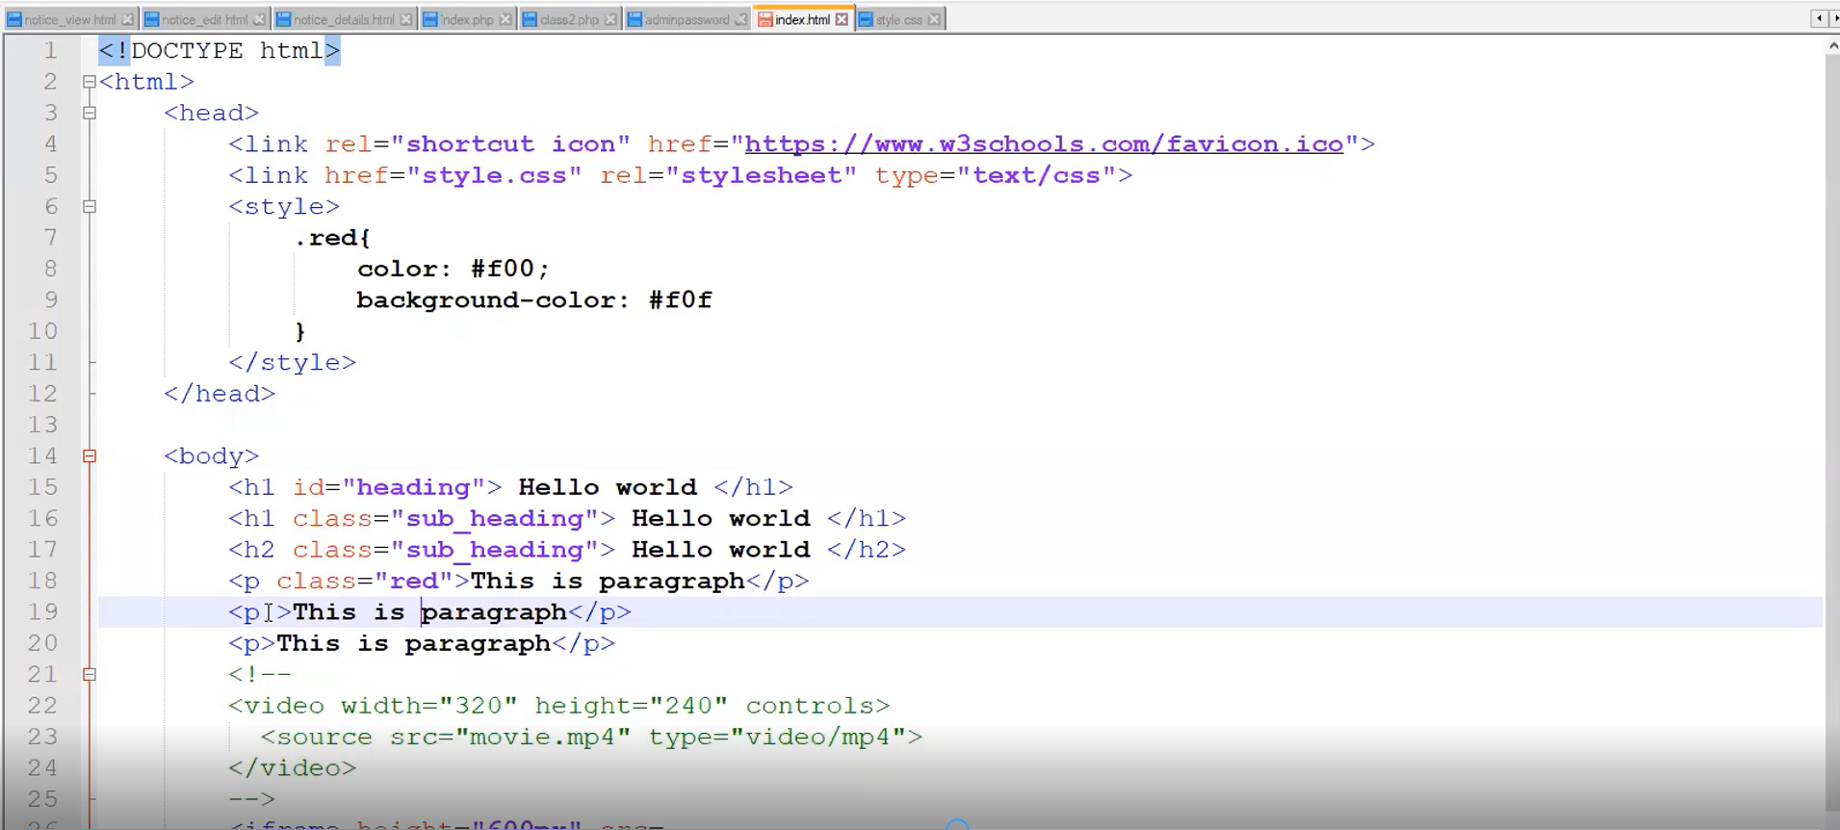Click the "#f0f" background-color value
This screenshot has height=830, width=1840.
[681, 300]
